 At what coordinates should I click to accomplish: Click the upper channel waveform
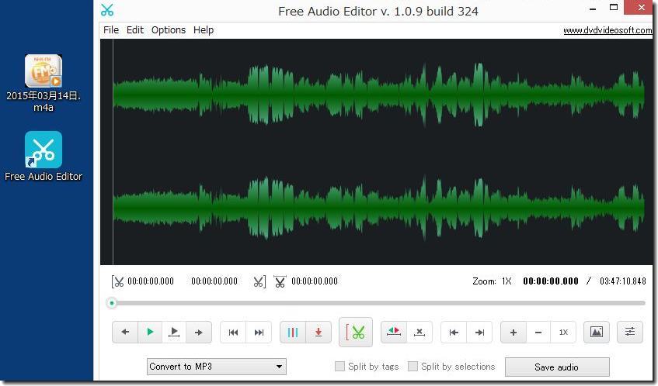(378, 95)
